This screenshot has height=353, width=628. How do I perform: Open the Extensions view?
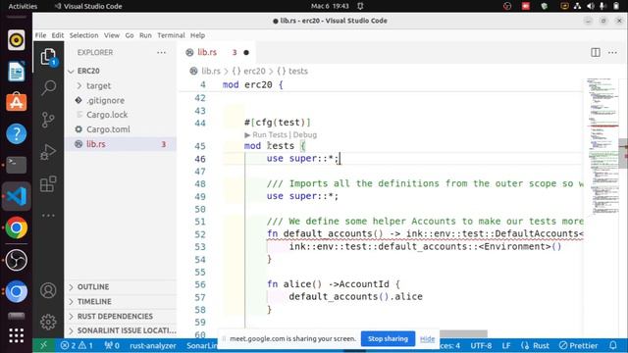pos(48,184)
